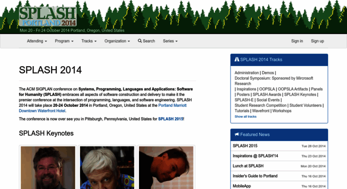Click Show all tracks link

pos(246,117)
